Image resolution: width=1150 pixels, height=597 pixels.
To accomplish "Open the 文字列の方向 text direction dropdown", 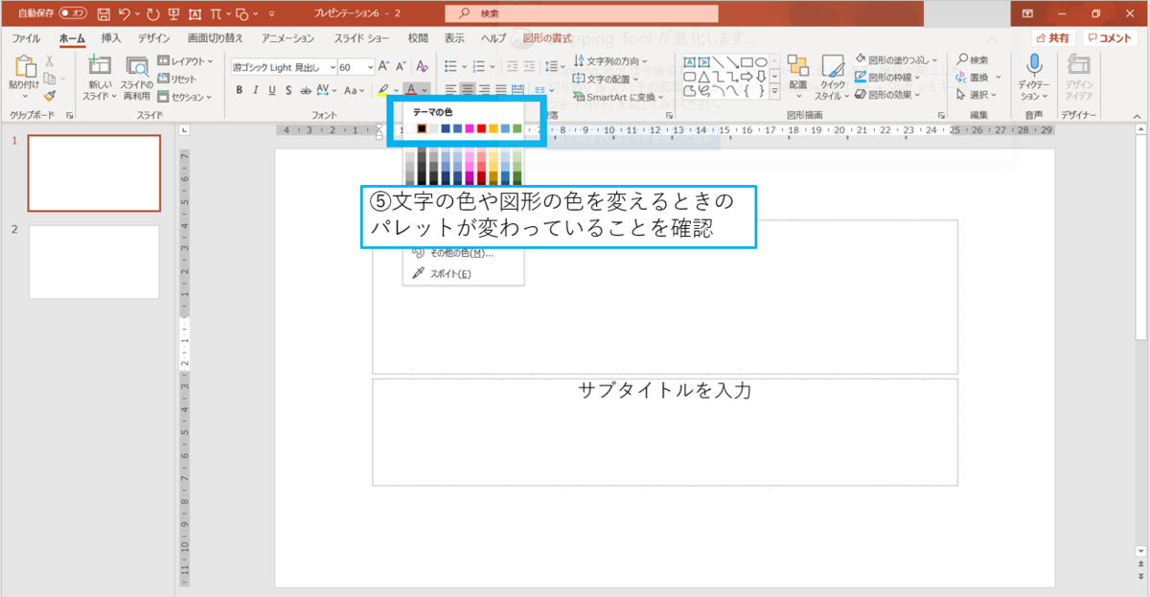I will (609, 60).
